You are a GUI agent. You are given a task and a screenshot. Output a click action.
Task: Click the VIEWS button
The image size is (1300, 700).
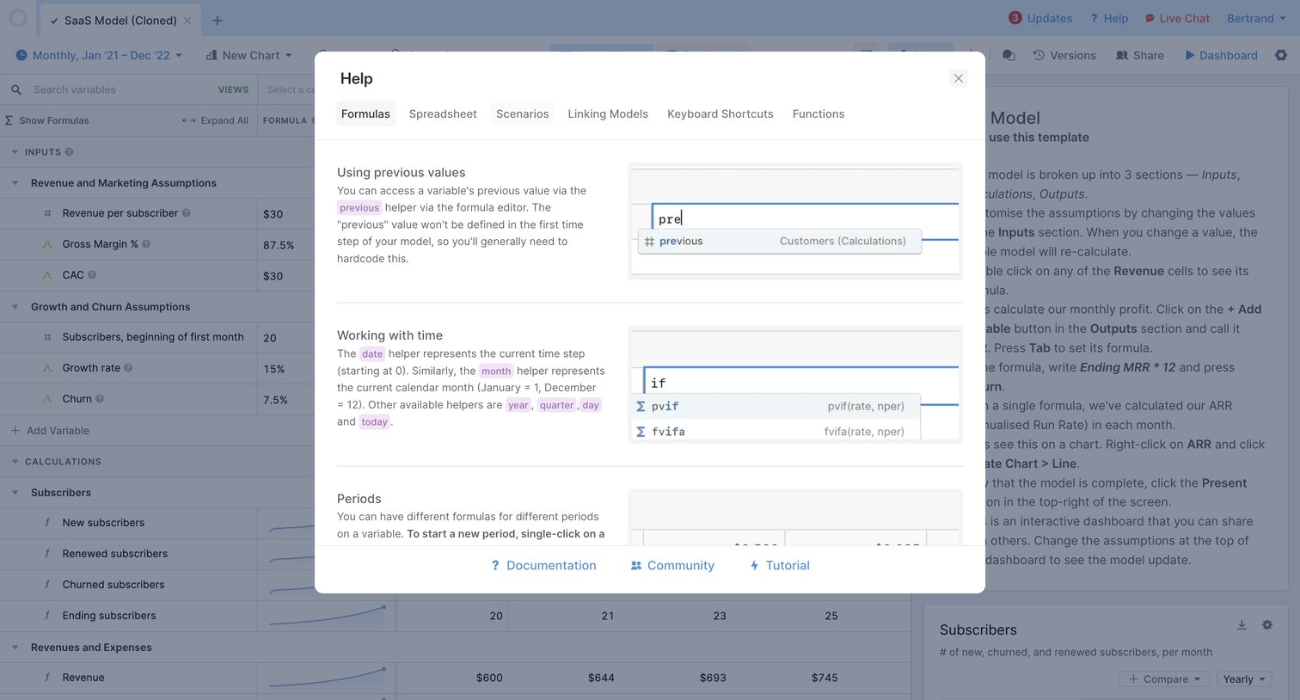click(x=233, y=89)
